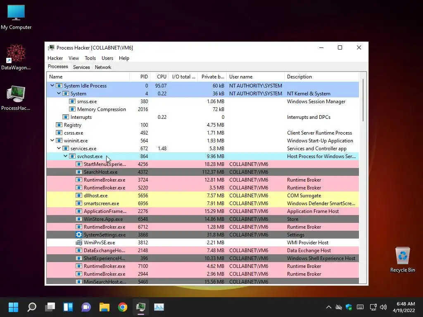Open File Explorer from the taskbar
This screenshot has height=317, width=423.
tap(105, 307)
